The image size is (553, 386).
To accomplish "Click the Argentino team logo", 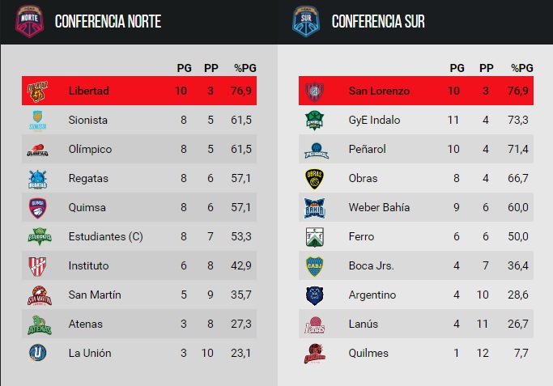I will (x=315, y=295).
